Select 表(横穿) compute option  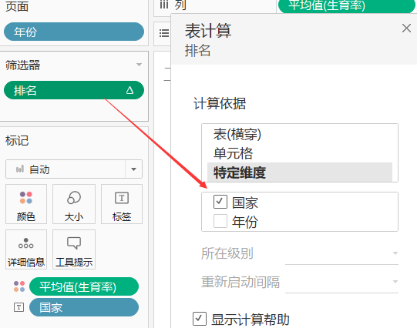300,134
